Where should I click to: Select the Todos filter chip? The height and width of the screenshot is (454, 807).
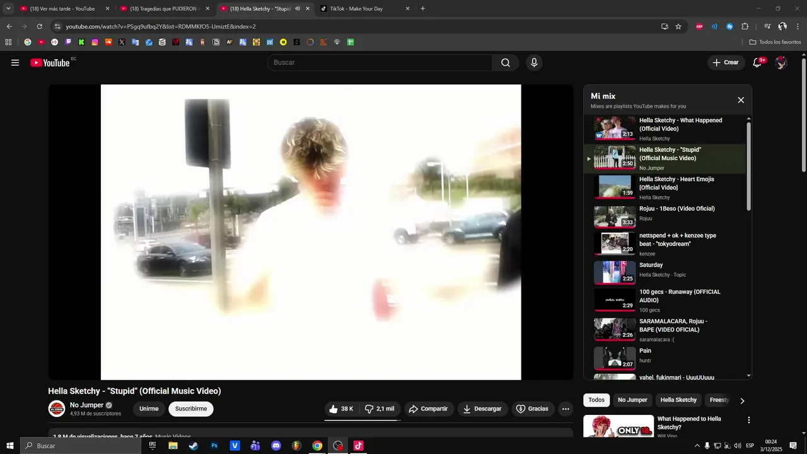click(x=596, y=400)
